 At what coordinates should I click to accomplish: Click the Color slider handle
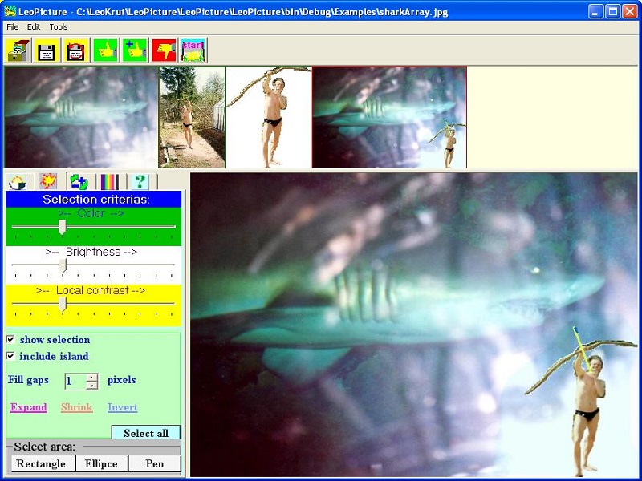pos(62,228)
